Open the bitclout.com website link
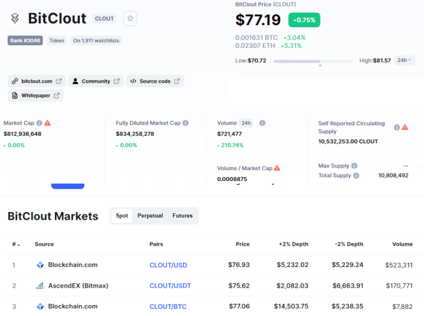Viewport: 424px width, 316px height. [36, 81]
